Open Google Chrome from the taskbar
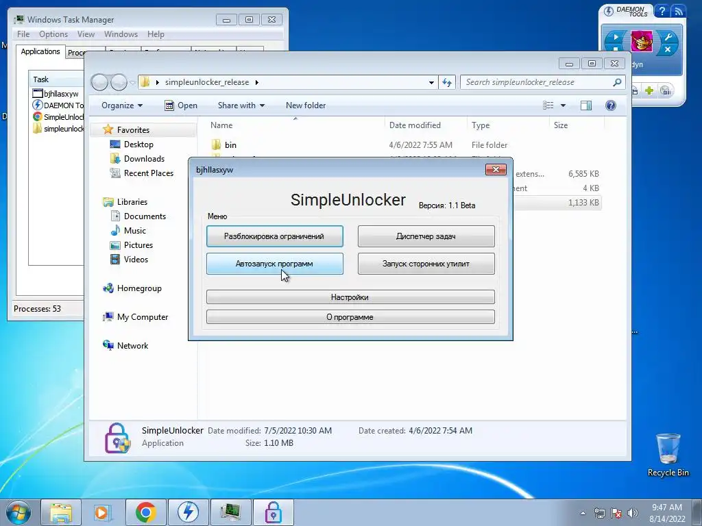 145,512
